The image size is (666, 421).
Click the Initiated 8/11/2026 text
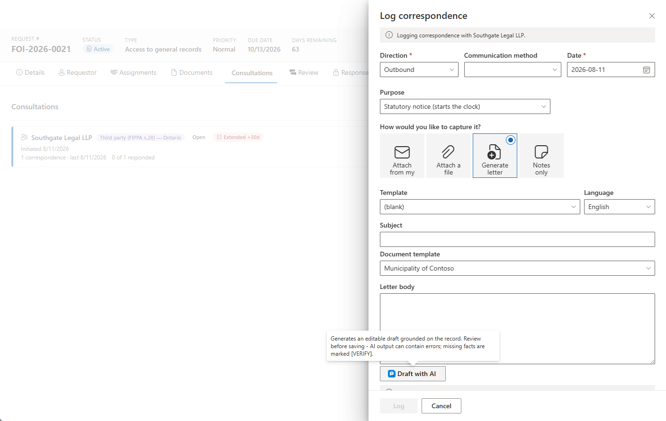(45, 149)
